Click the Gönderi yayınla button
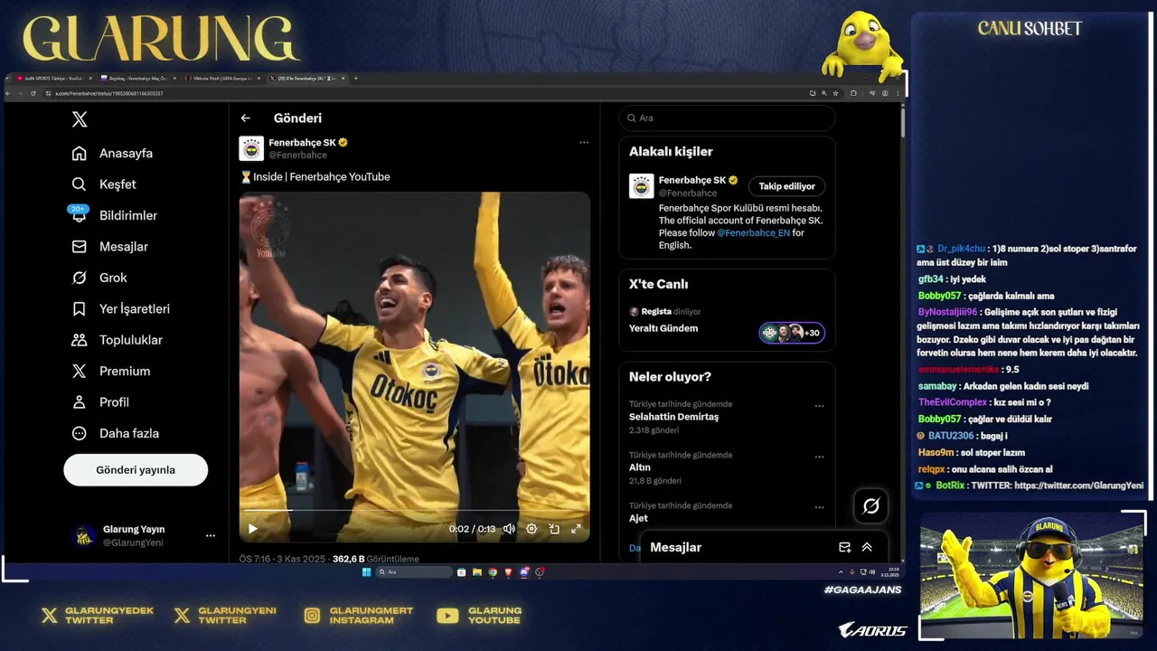Image resolution: width=1157 pixels, height=651 pixels. click(136, 470)
